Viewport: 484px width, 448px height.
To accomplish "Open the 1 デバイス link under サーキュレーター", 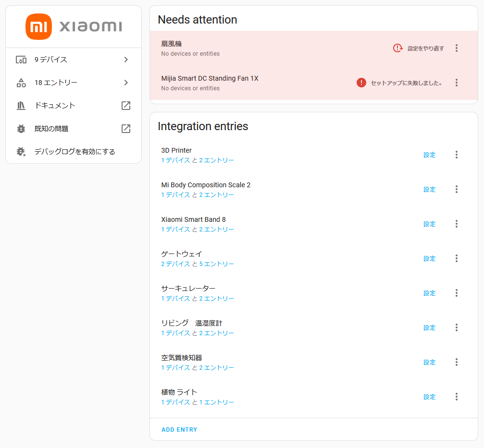I will coord(175,298).
